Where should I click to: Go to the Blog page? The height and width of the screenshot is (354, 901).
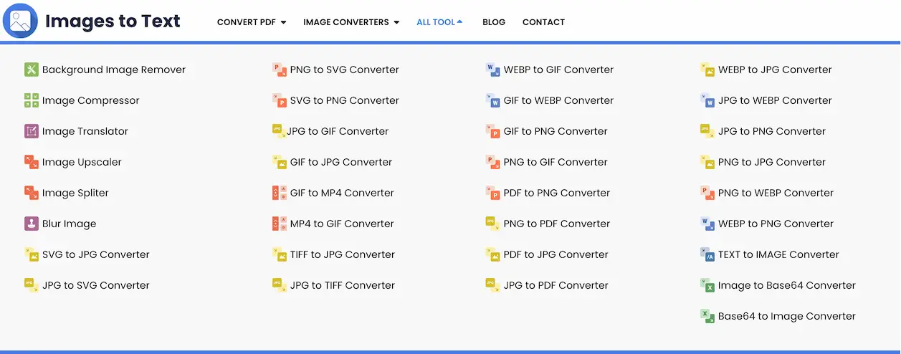(493, 22)
